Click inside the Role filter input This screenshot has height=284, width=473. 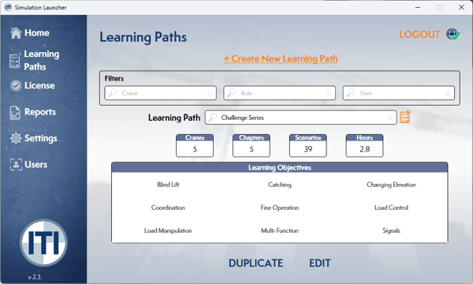click(x=280, y=93)
